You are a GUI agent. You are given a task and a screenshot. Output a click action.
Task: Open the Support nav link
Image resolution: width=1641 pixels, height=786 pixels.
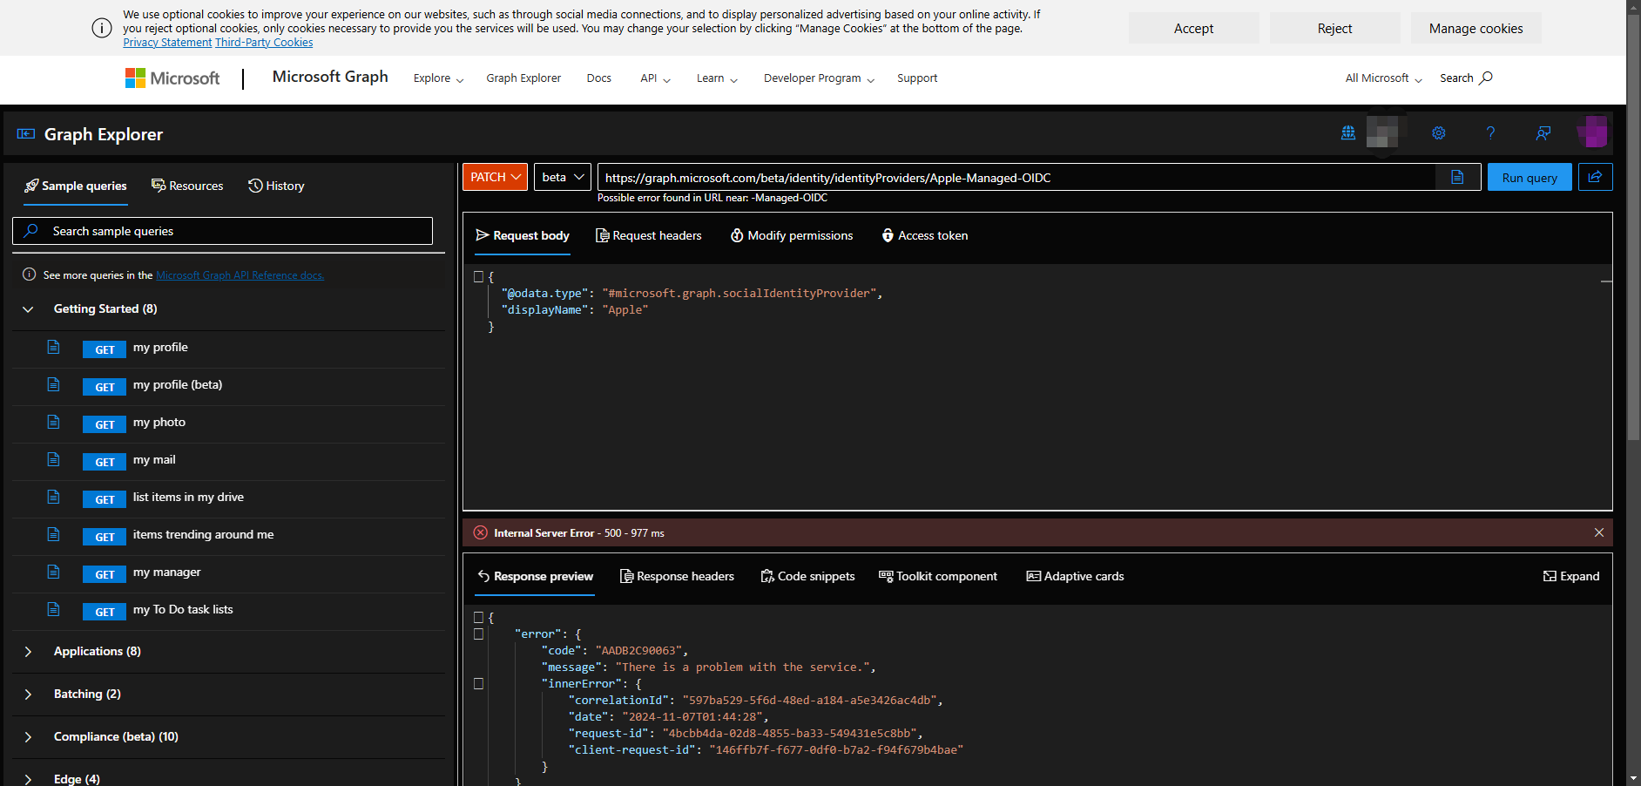click(917, 78)
